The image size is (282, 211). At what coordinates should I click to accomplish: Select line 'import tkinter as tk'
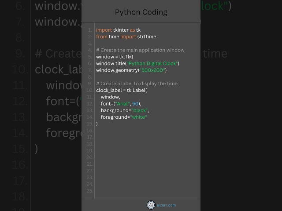(118, 30)
